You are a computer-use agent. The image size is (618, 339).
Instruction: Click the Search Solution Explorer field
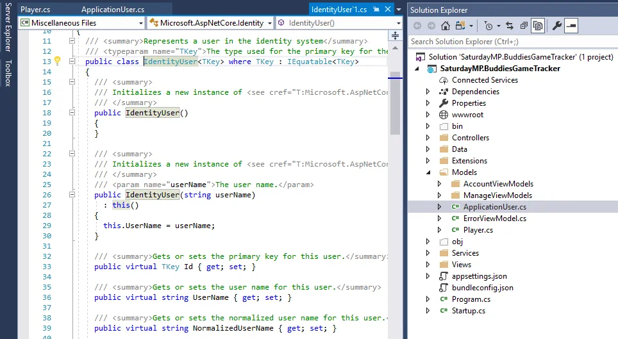pos(513,42)
